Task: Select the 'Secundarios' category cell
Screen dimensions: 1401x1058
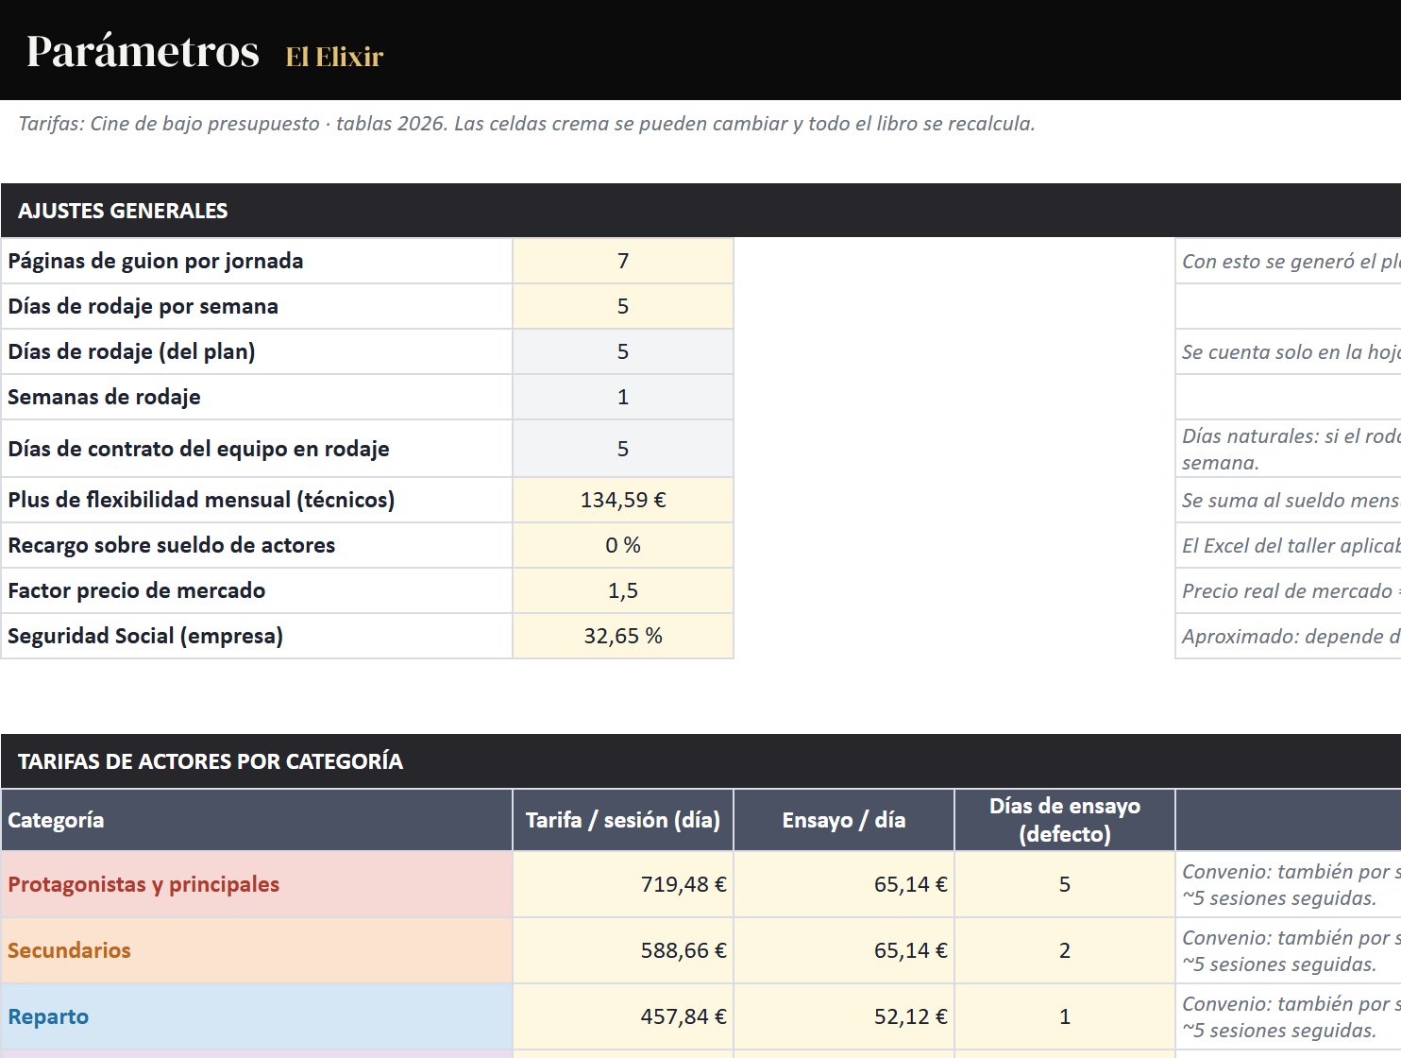Action: click(x=257, y=950)
